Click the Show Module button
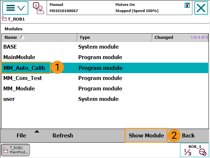The width and height of the screenshot is (210, 158). (x=146, y=135)
